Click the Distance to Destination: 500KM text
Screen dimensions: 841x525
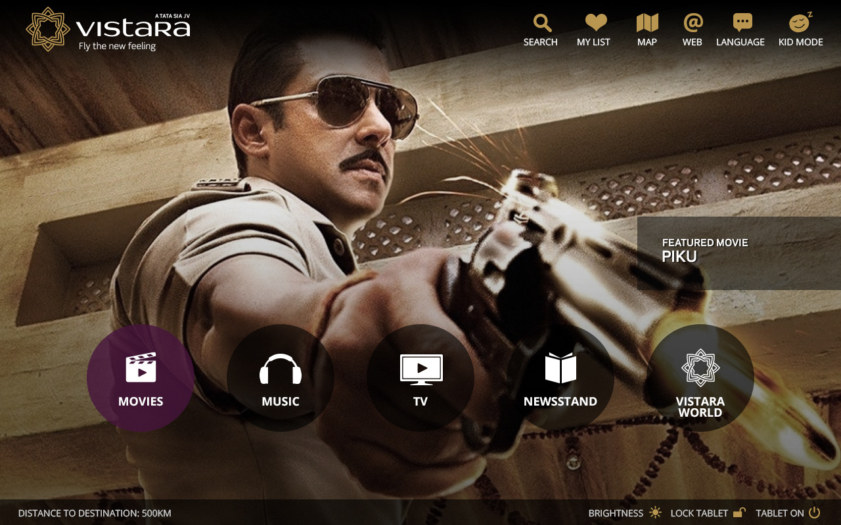coord(95,513)
